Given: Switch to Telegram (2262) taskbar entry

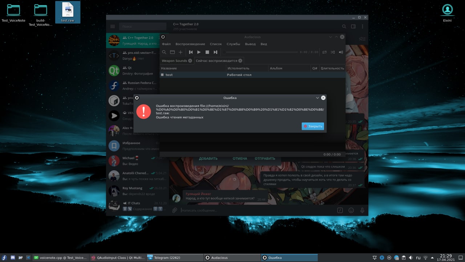Looking at the screenshot, I should pyautogui.click(x=175, y=258).
